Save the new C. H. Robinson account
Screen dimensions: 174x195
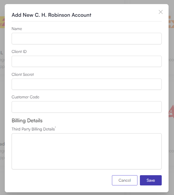151,180
